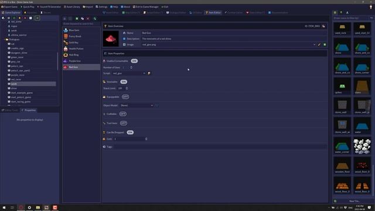This screenshot has width=375, height=211.
Task: Click the Gold Key item icon in the list
Action: tap(66, 43)
